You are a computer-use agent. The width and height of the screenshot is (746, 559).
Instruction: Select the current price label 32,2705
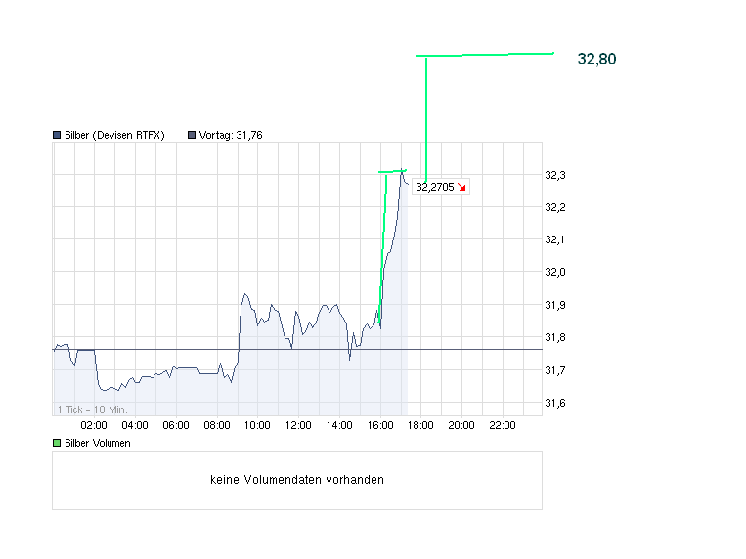click(x=435, y=187)
